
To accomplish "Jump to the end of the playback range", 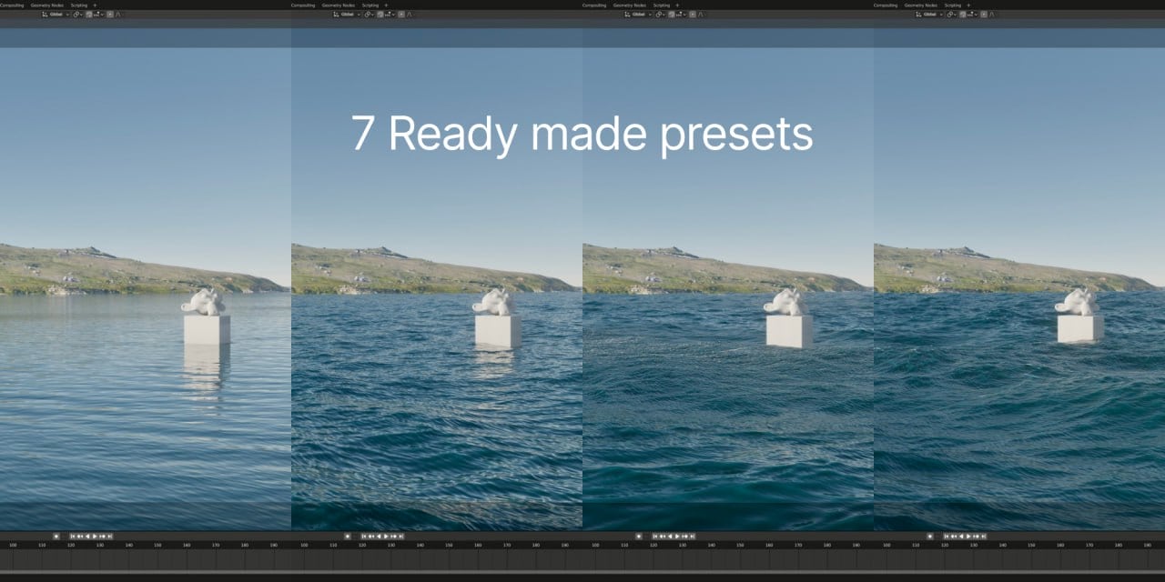I will tap(110, 536).
